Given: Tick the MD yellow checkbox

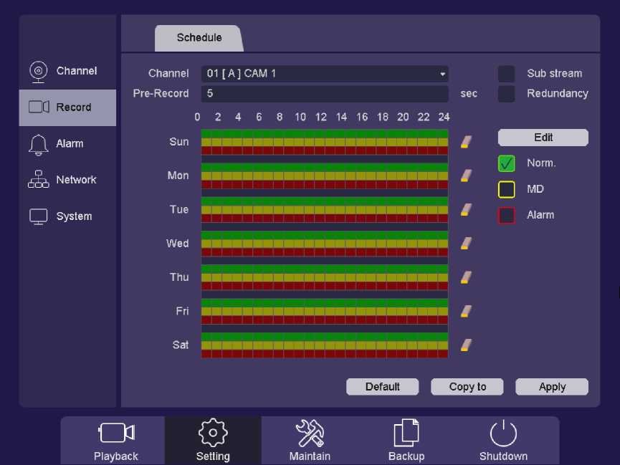Looking at the screenshot, I should point(506,190).
